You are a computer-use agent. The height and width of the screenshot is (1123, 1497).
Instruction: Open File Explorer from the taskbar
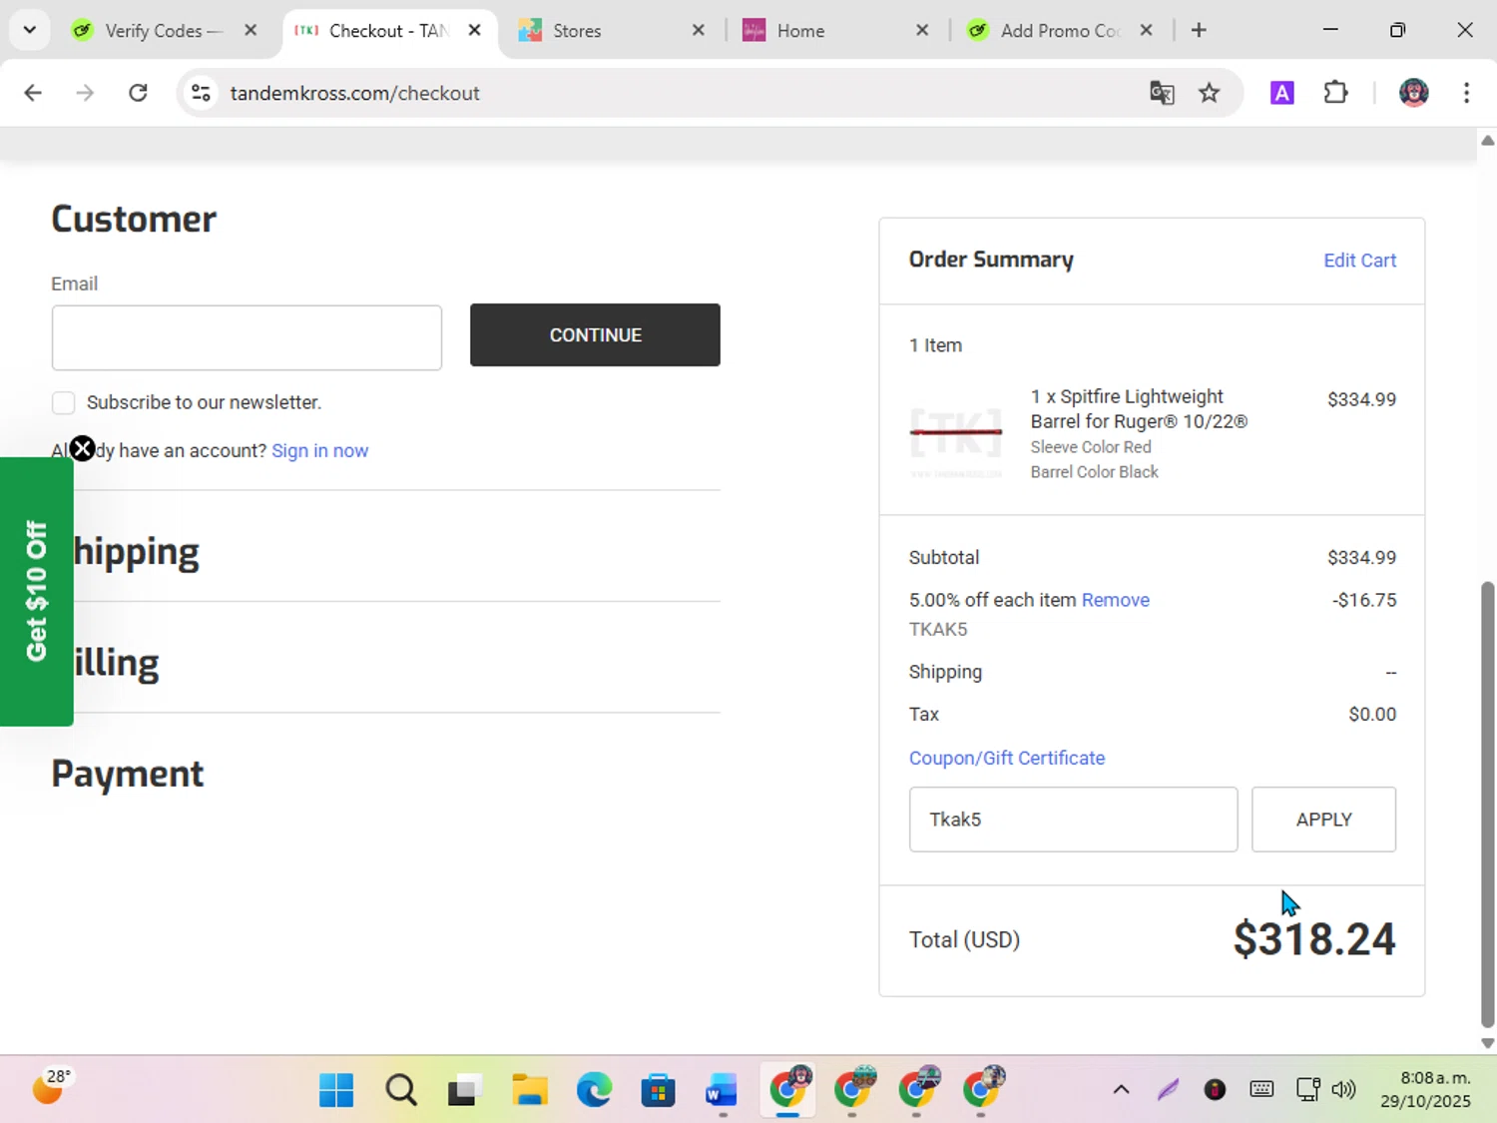pyautogui.click(x=529, y=1090)
